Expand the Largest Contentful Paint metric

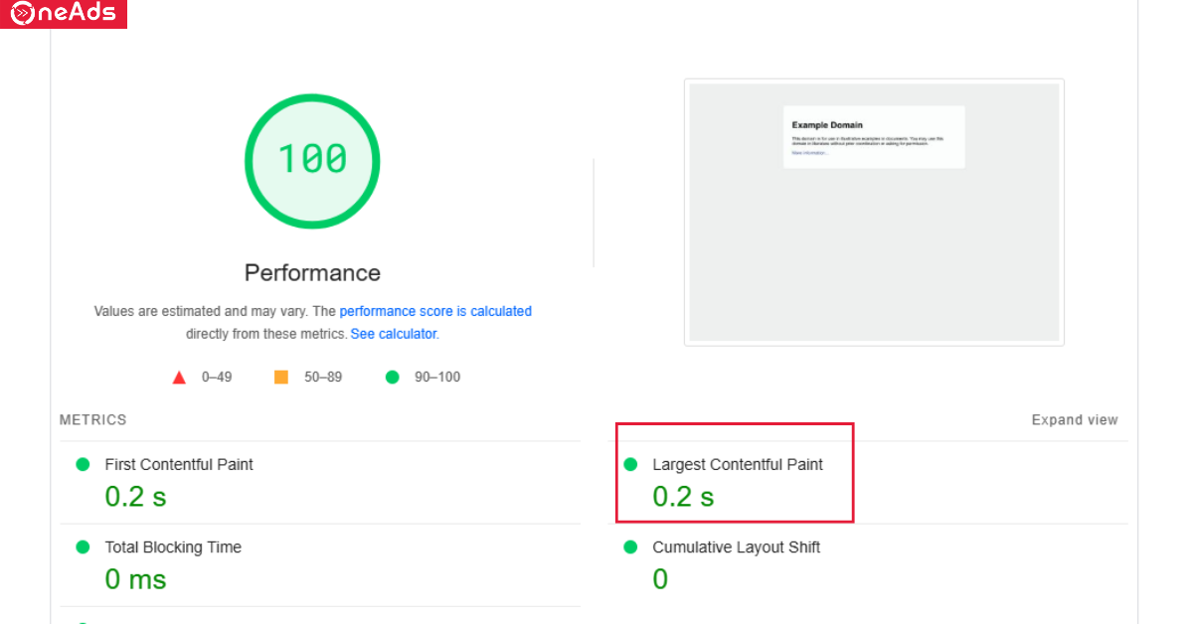click(737, 464)
